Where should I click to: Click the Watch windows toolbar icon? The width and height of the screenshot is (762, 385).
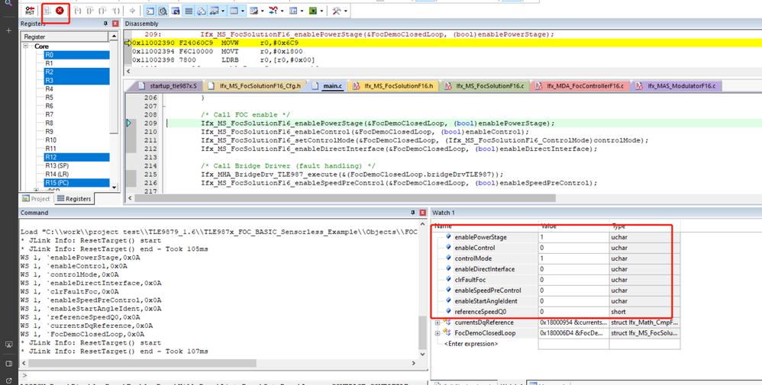[x=215, y=11]
